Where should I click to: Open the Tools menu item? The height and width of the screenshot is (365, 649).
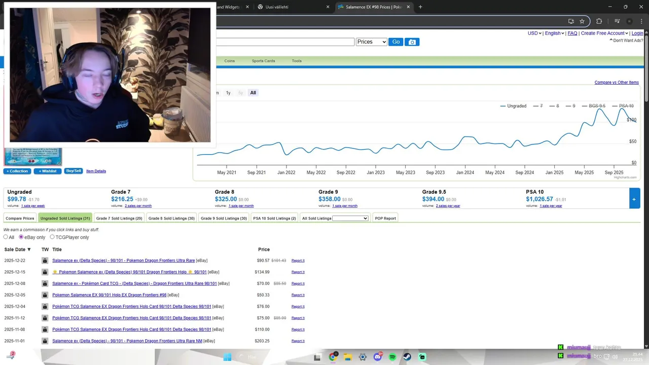point(297,61)
